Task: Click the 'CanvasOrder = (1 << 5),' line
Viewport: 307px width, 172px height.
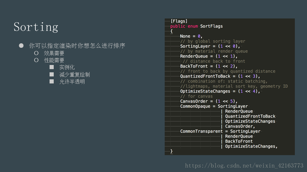Action: tap(209, 101)
